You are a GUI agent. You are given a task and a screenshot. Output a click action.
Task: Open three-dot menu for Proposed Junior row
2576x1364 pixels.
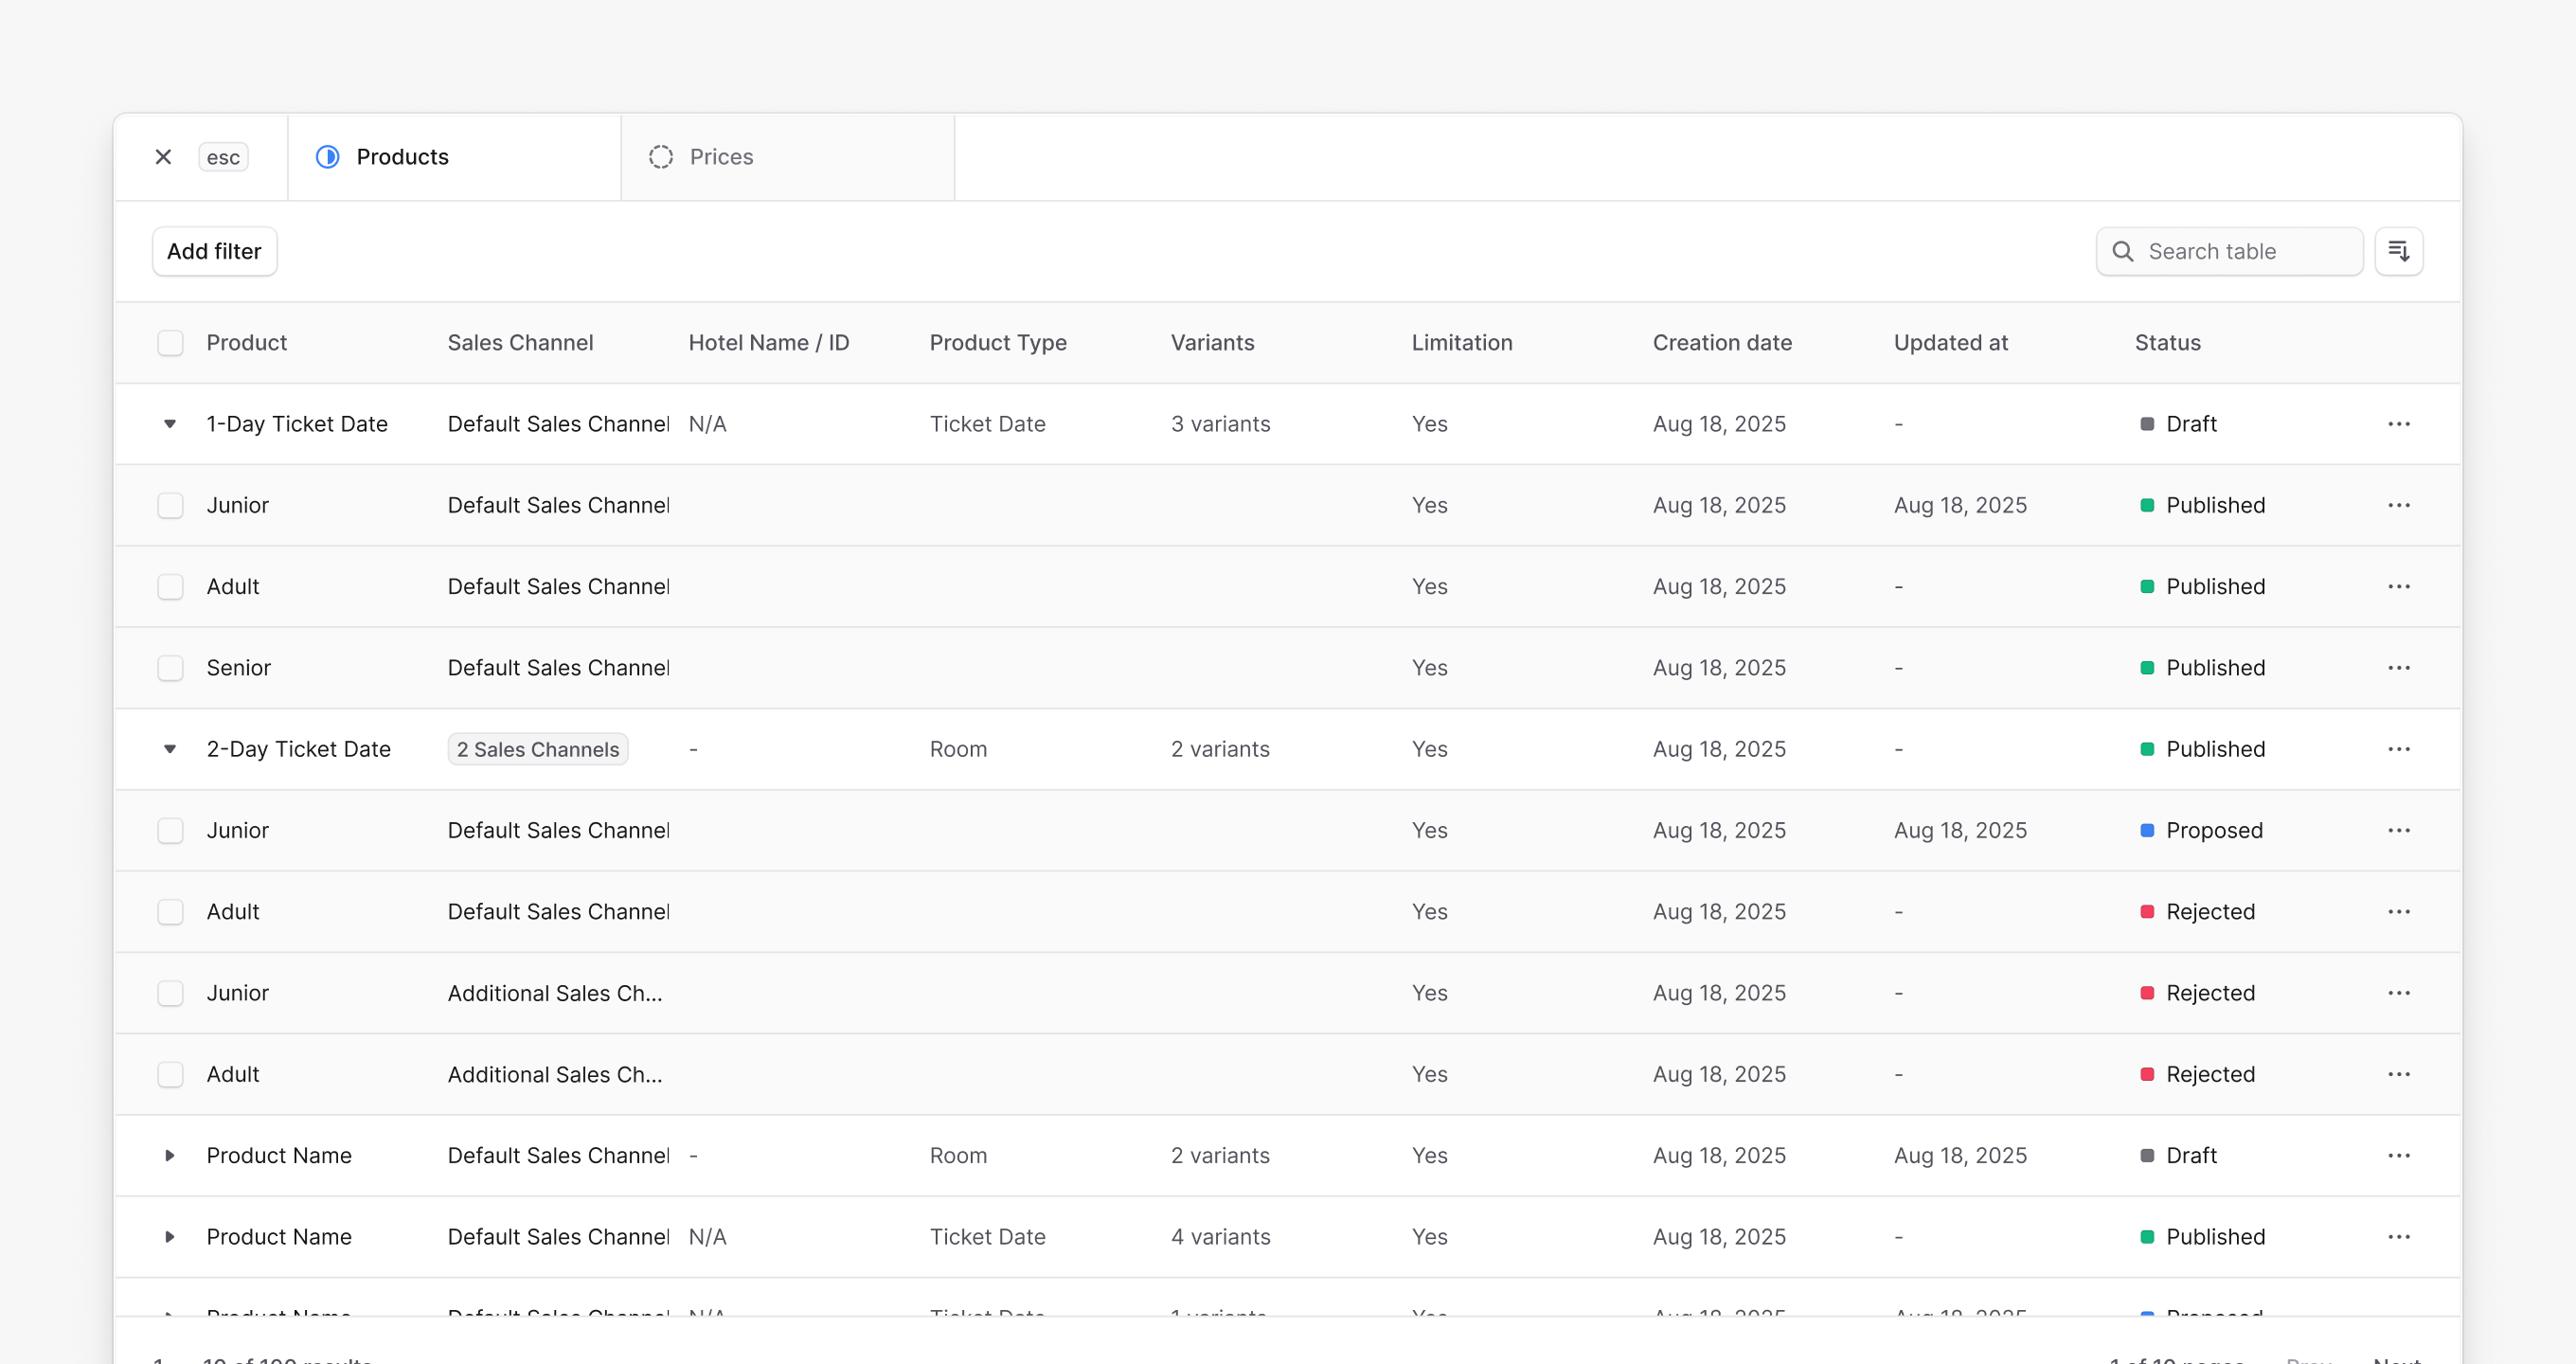pos(2398,830)
